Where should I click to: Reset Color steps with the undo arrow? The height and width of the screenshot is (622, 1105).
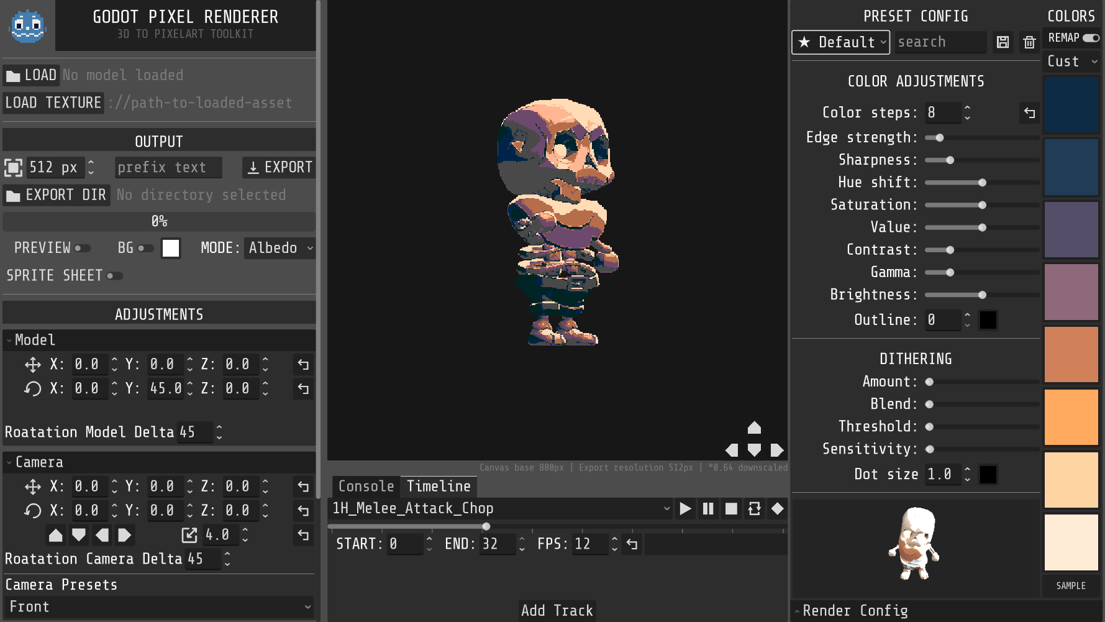point(1029,113)
